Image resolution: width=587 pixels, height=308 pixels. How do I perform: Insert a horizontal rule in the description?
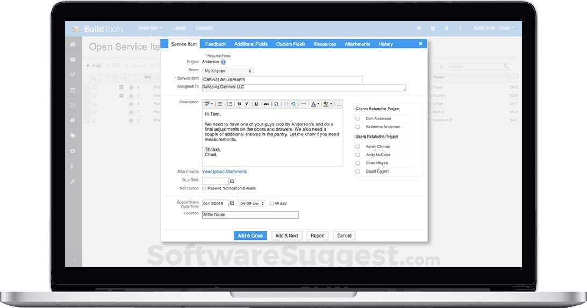304,104
